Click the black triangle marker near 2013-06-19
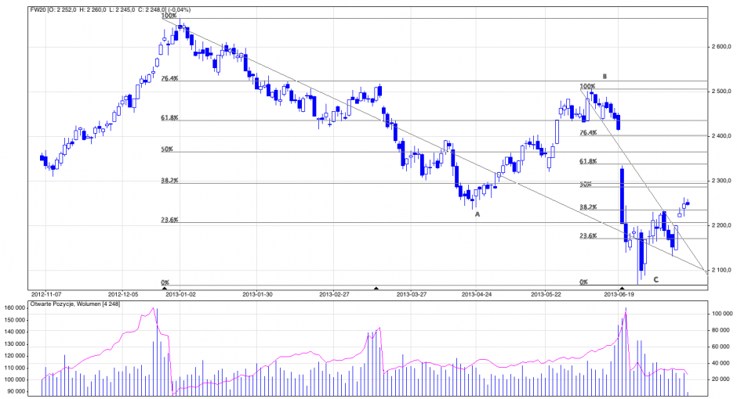The height and width of the screenshot is (399, 737). coord(622,289)
